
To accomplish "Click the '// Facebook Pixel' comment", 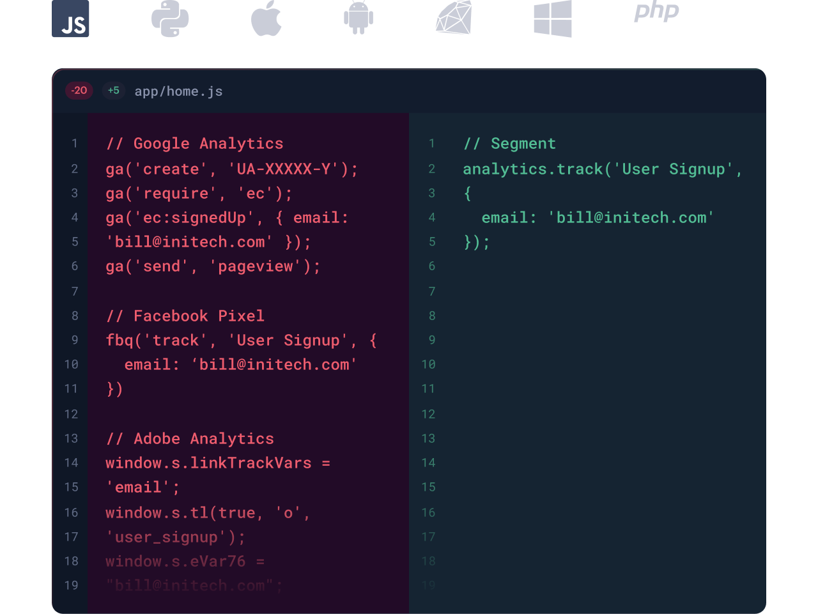I will (185, 316).
